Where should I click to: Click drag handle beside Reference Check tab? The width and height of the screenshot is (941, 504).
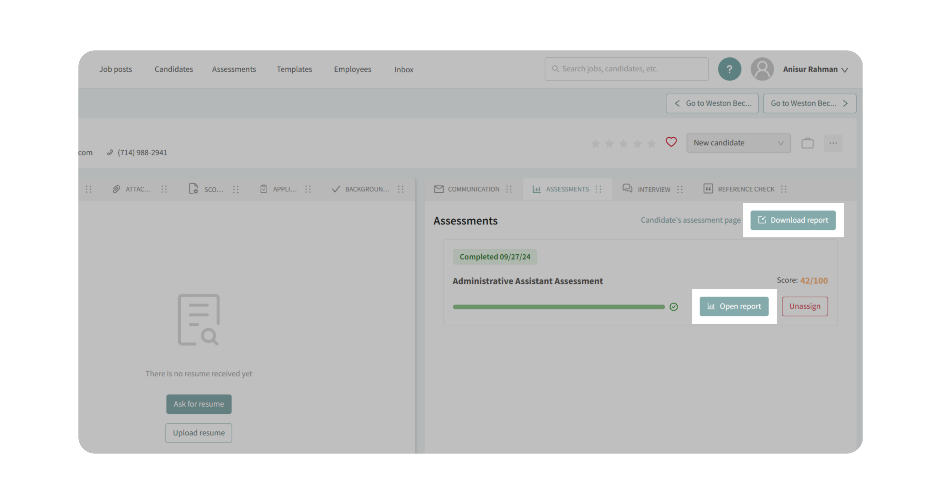point(784,189)
